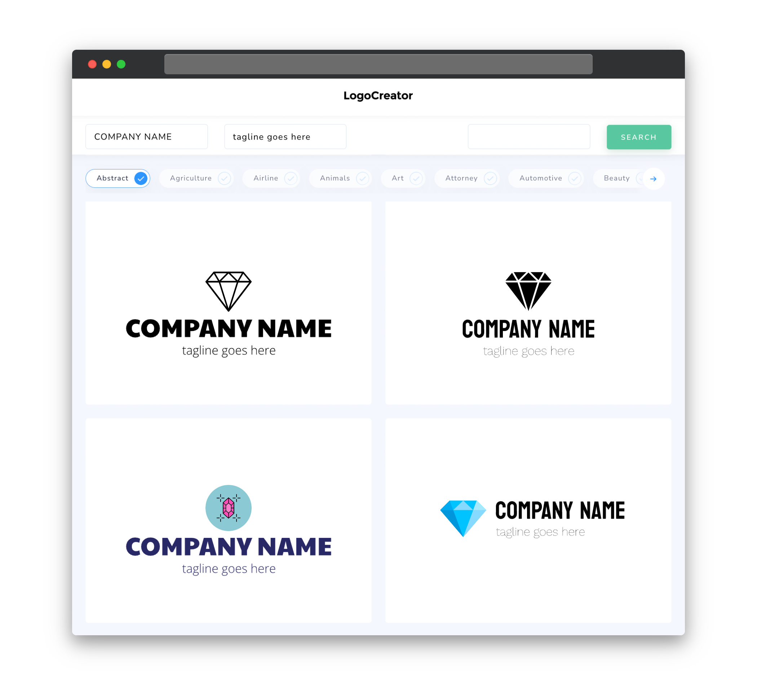Click the Agriculture category checkmark icon
Screen dimensions: 757x685
tap(224, 179)
